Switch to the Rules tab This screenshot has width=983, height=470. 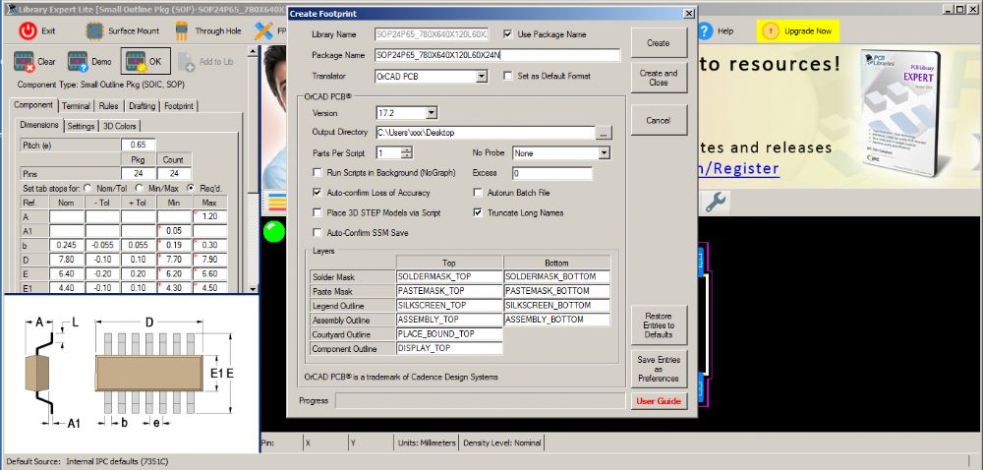pos(109,106)
